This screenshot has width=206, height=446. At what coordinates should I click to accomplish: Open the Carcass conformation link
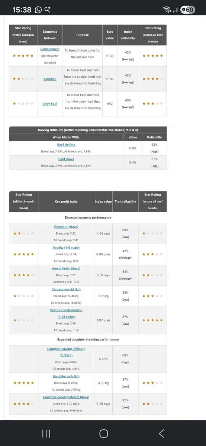pyautogui.click(x=66, y=313)
